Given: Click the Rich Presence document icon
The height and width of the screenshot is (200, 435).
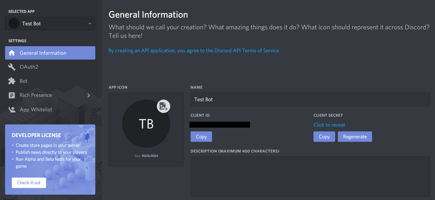Looking at the screenshot, I should coord(12,95).
